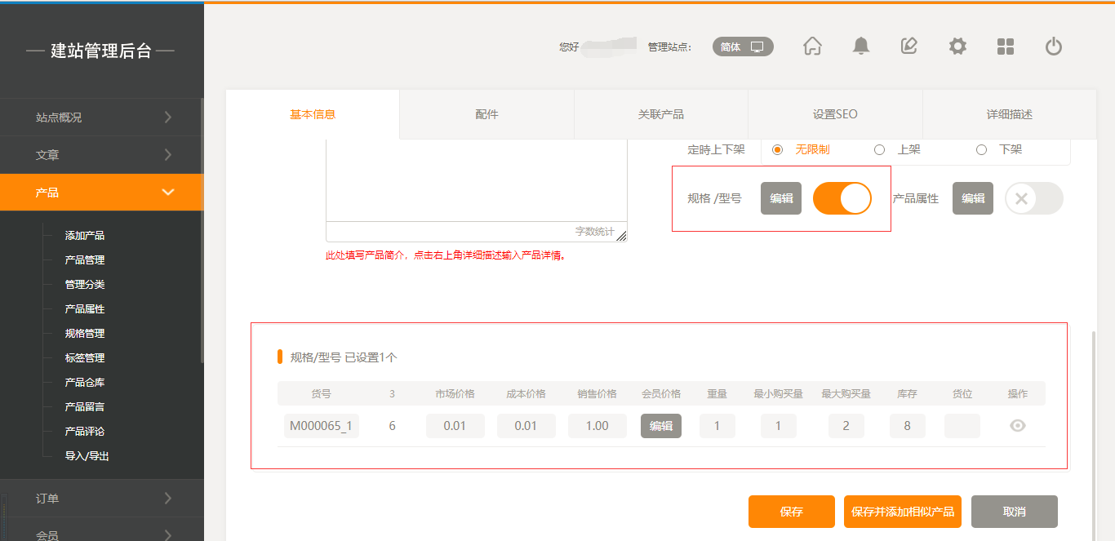Viewport: 1115px width, 541px height.
Task: Go to home page icon
Action: coord(812,47)
